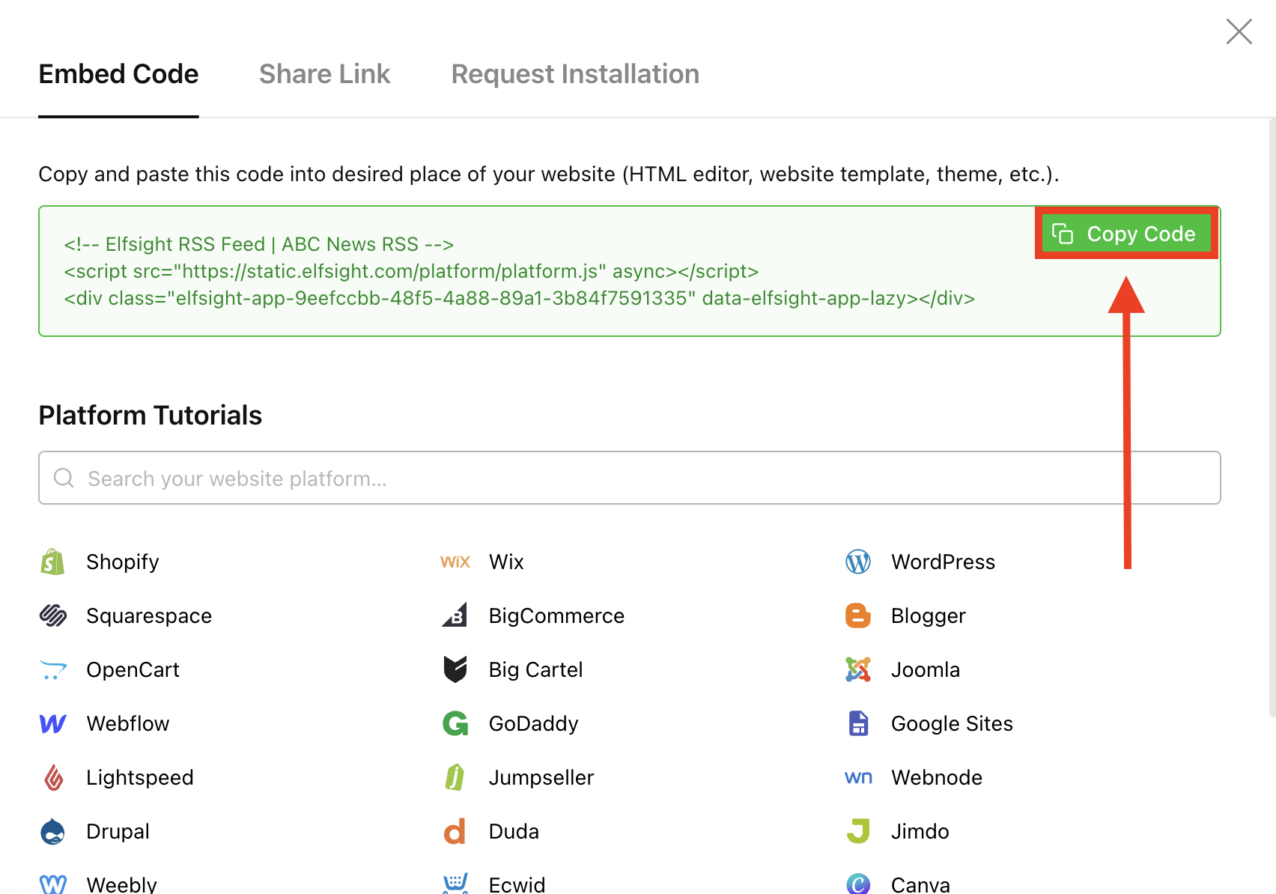Screen dimensions: 1276x894
Task: Open the Jumpseller tutorial link
Action: (x=541, y=777)
